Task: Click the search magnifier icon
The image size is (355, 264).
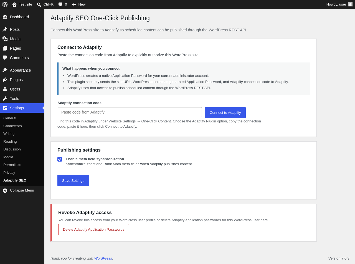Action: pyautogui.click(x=39, y=4)
